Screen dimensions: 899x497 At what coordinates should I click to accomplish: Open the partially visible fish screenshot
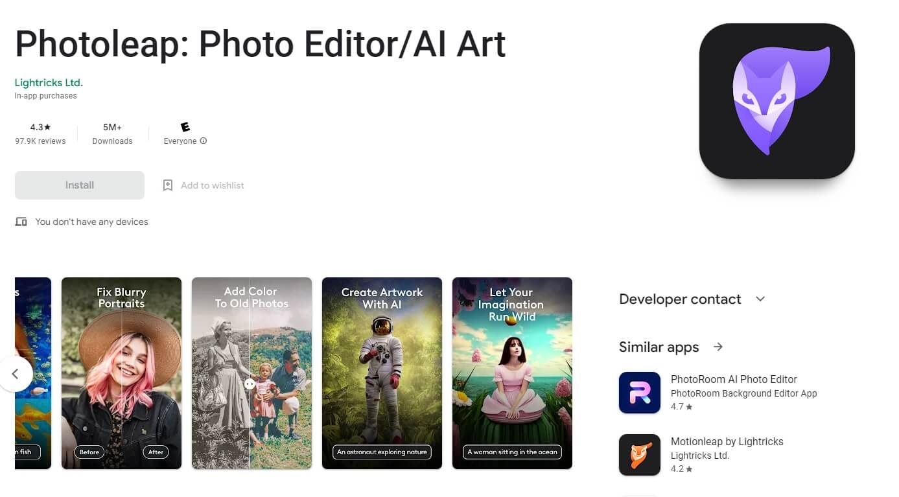pos(33,373)
